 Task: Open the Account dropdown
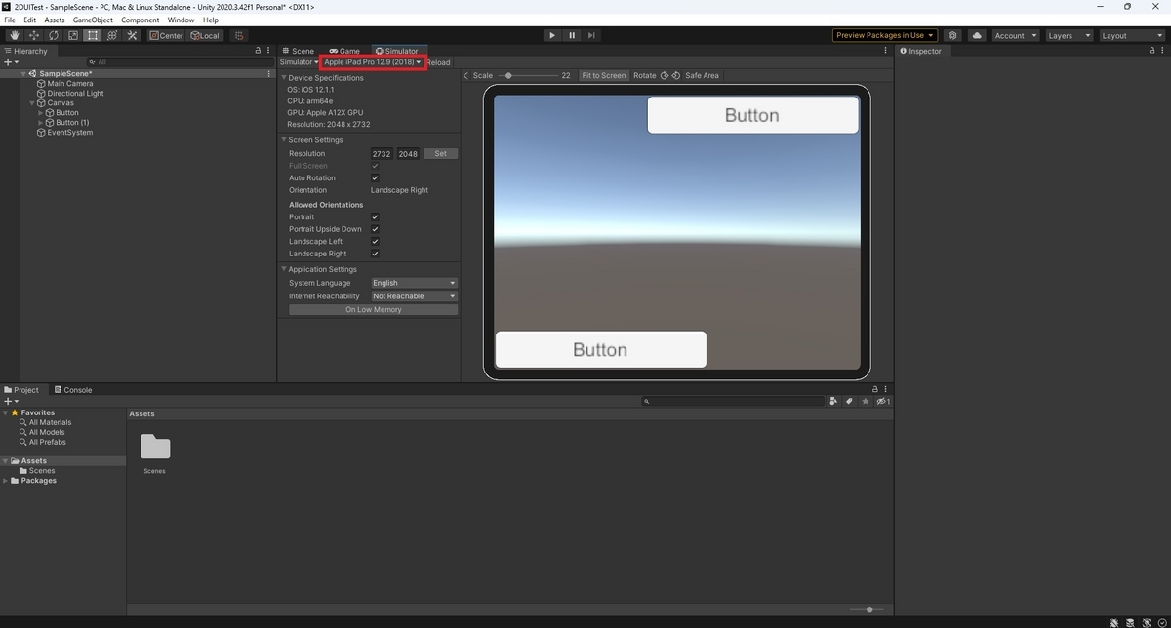[1014, 35]
